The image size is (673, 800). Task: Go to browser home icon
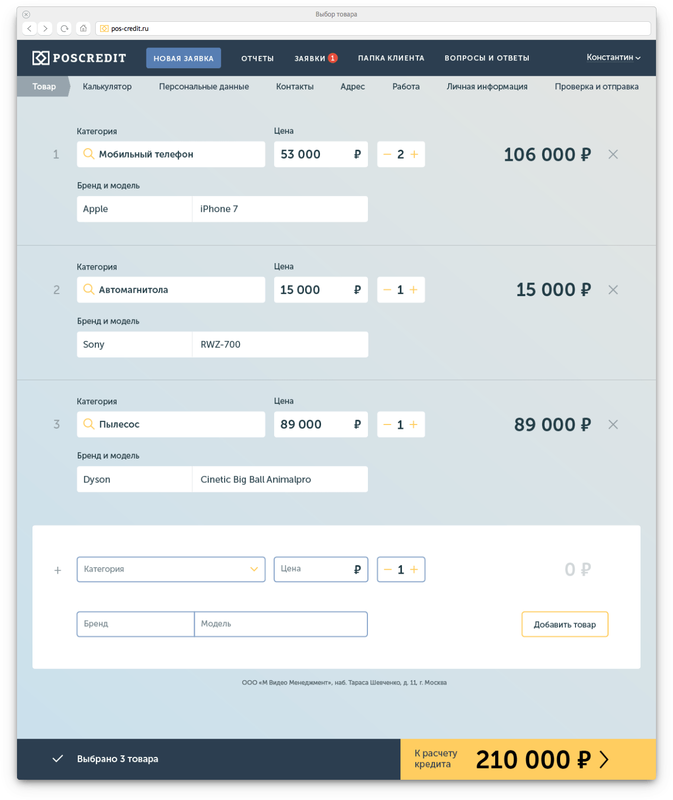(x=83, y=29)
